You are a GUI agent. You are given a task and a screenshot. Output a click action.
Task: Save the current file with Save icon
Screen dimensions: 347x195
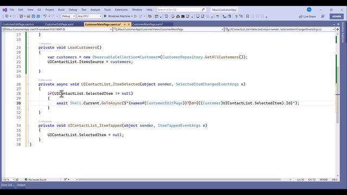[x=33, y=16]
